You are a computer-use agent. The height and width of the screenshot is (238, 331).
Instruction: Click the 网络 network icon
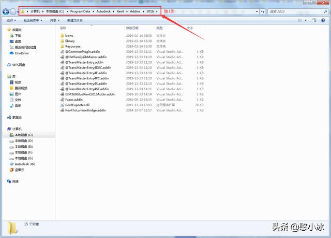[9, 181]
